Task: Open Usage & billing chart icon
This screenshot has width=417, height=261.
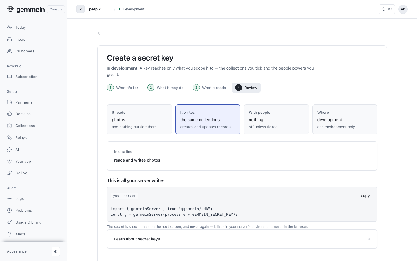Action: 10,222
